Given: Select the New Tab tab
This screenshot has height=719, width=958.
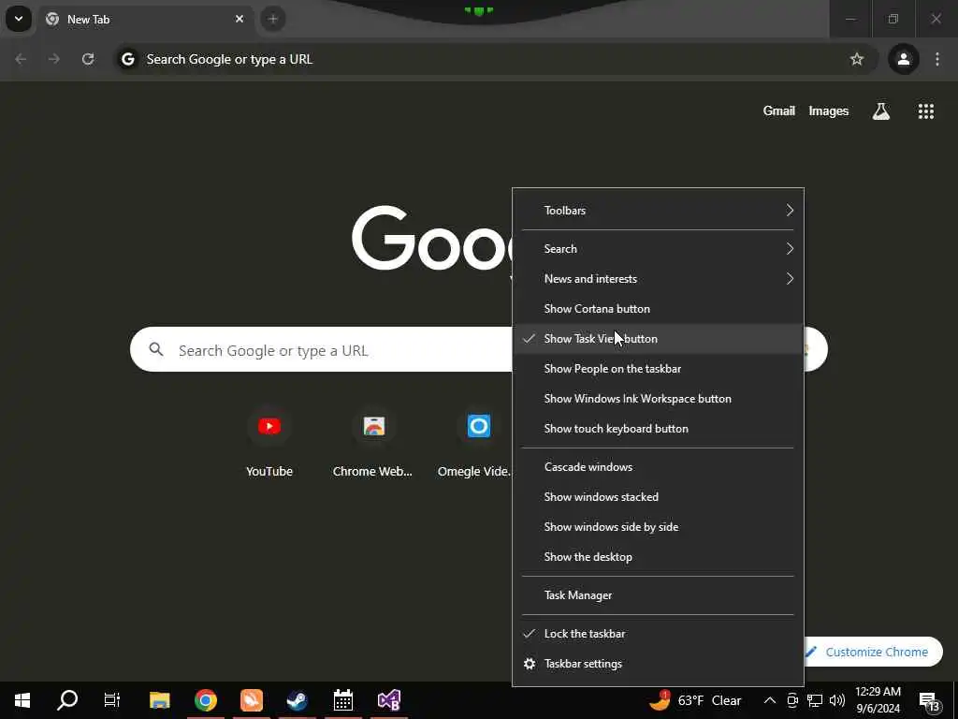Looking at the screenshot, I should click(145, 19).
